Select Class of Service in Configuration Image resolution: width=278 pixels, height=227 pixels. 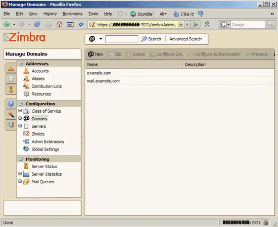tap(46, 111)
